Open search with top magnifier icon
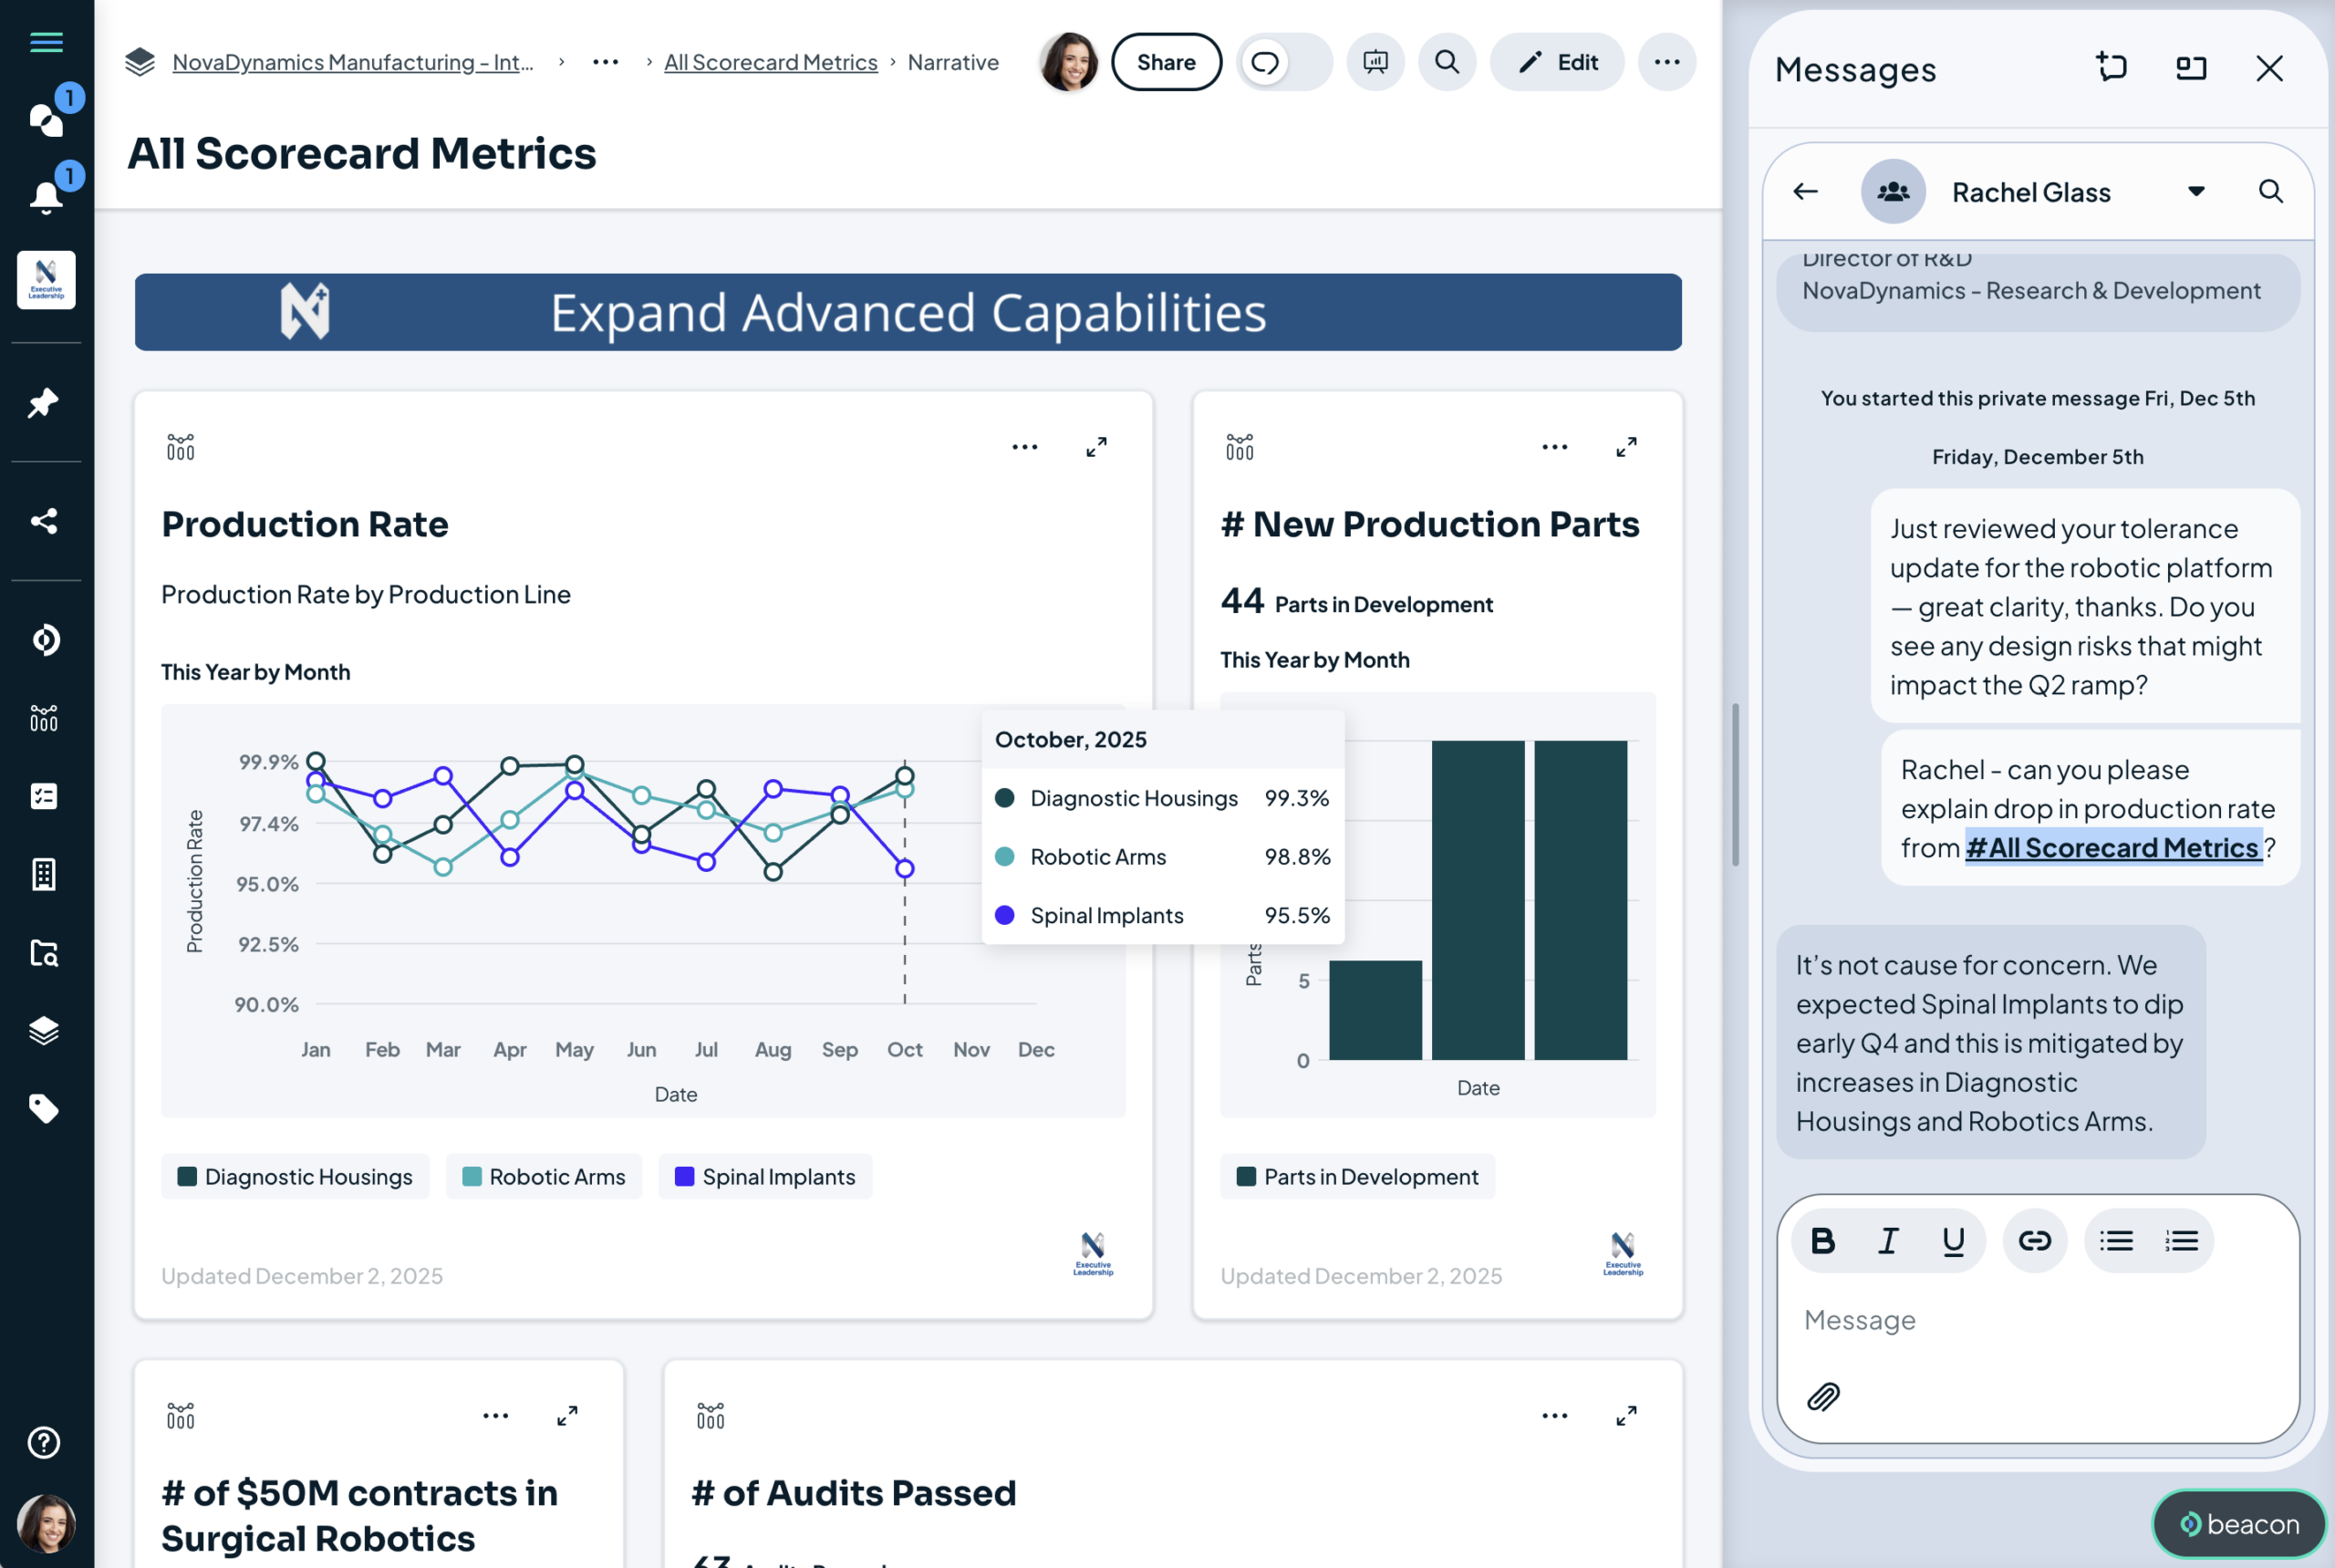This screenshot has height=1568, width=2335. [x=1446, y=62]
